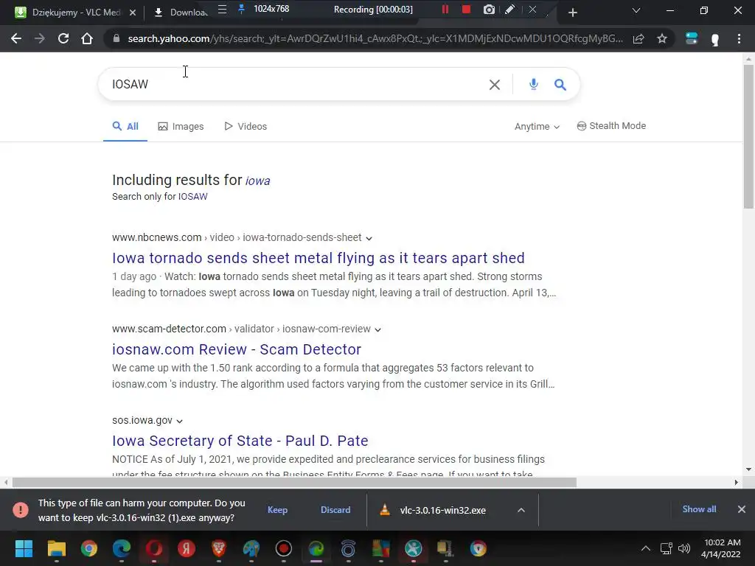This screenshot has height=566, width=755.
Task: Close the recording toolbar
Action: click(x=532, y=9)
